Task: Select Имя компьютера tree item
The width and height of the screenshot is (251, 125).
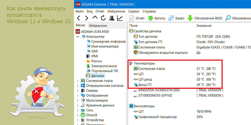Action: [x=102, y=46]
